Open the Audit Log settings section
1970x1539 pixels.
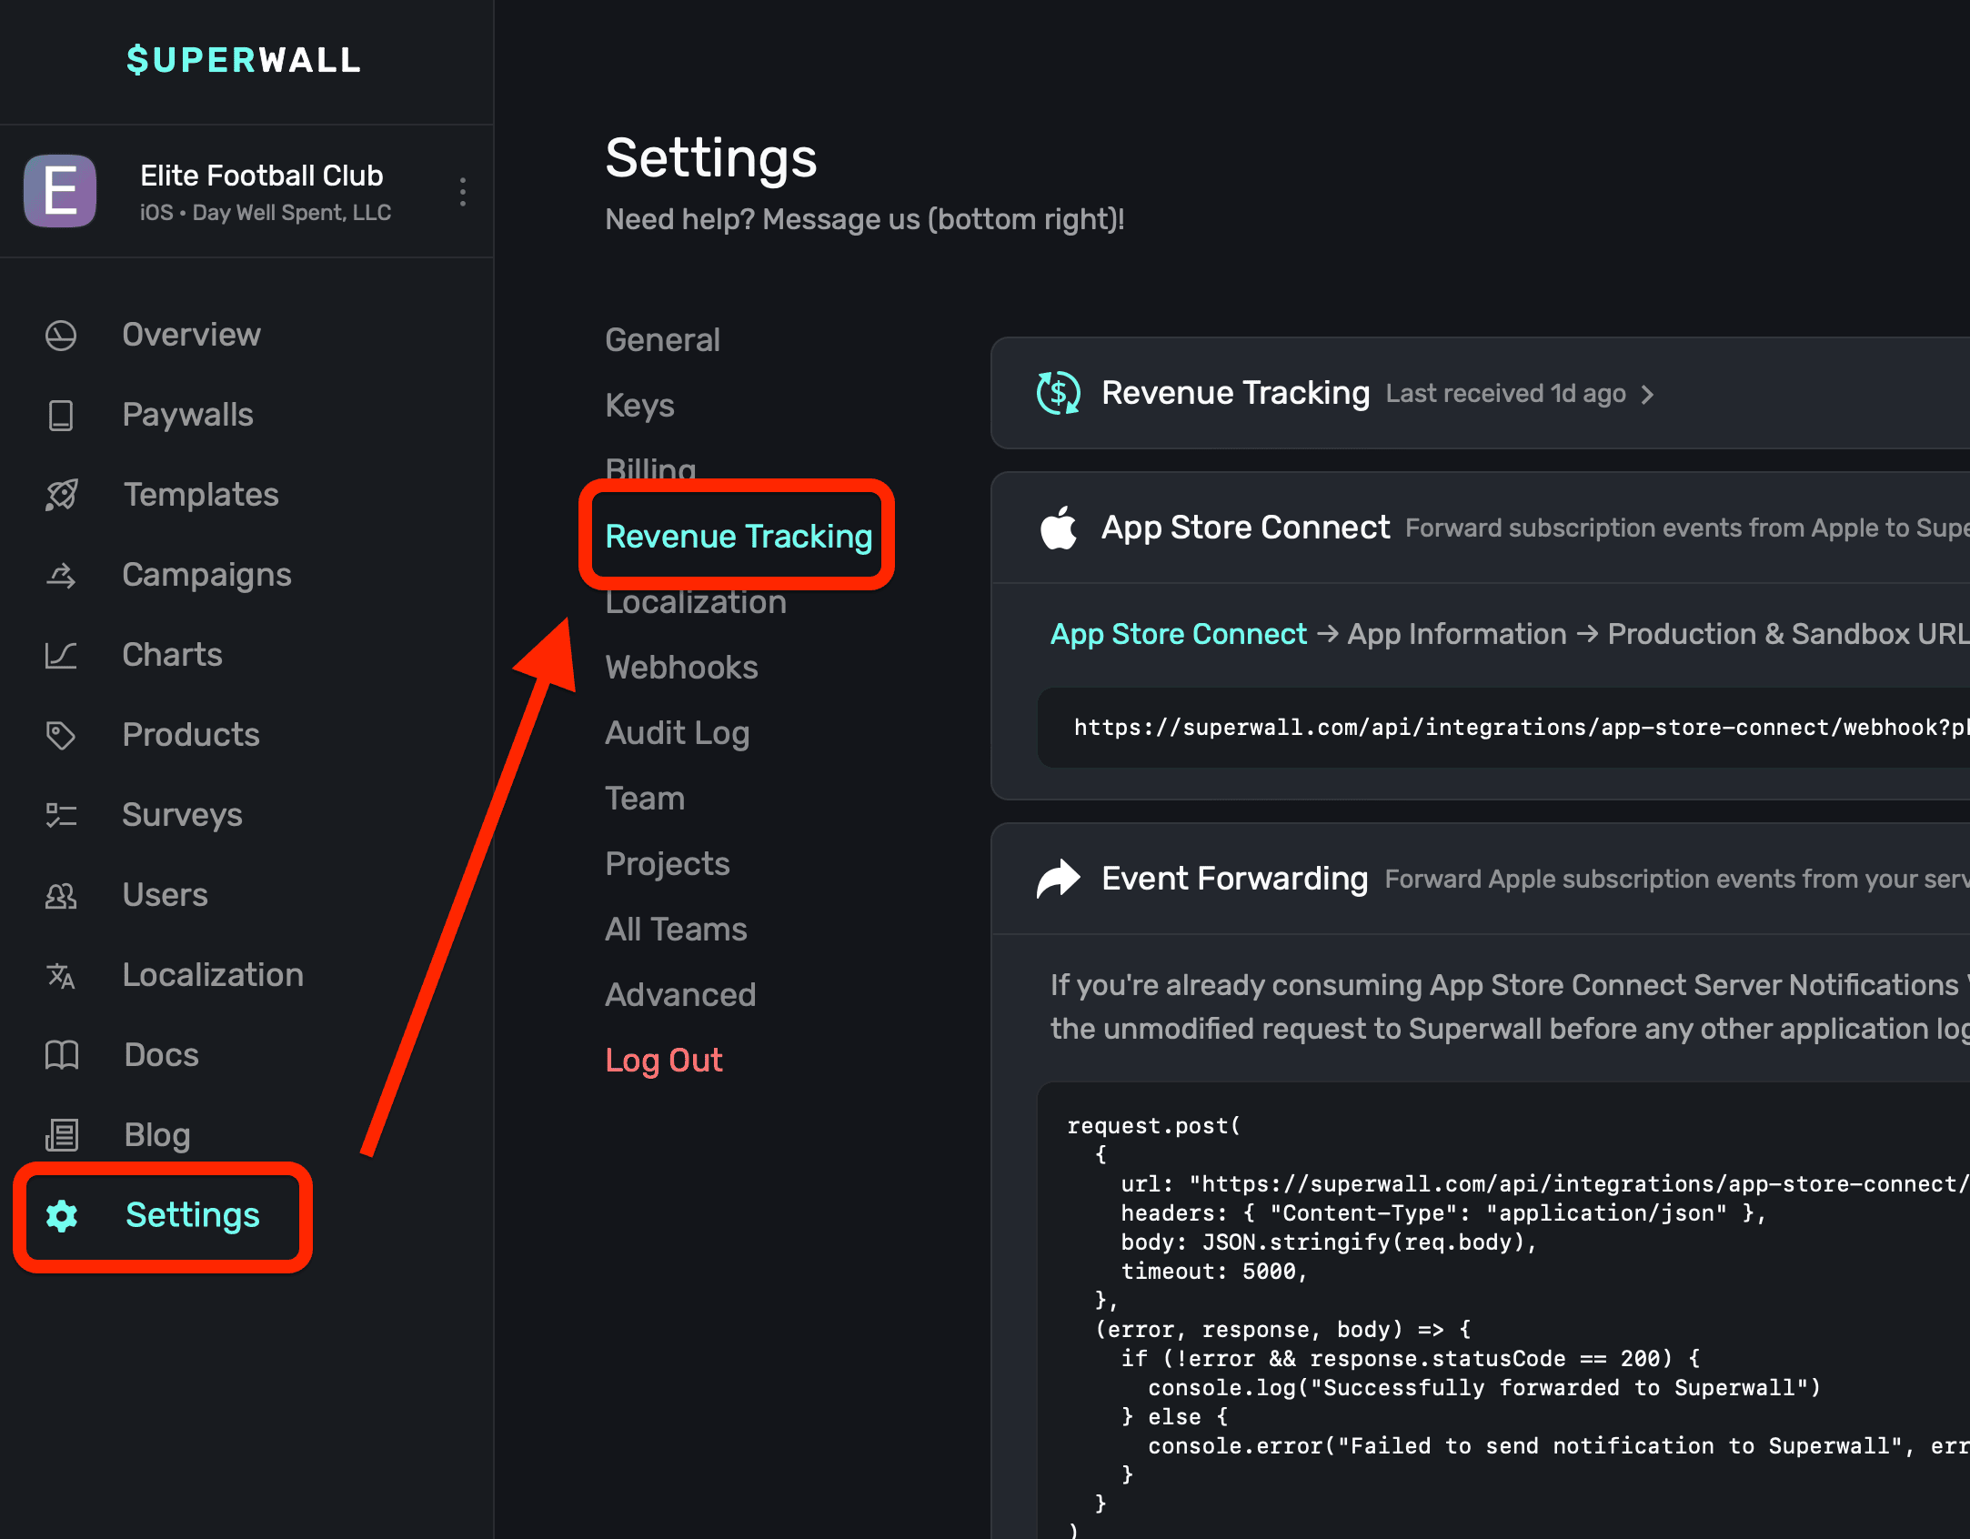pos(677,733)
